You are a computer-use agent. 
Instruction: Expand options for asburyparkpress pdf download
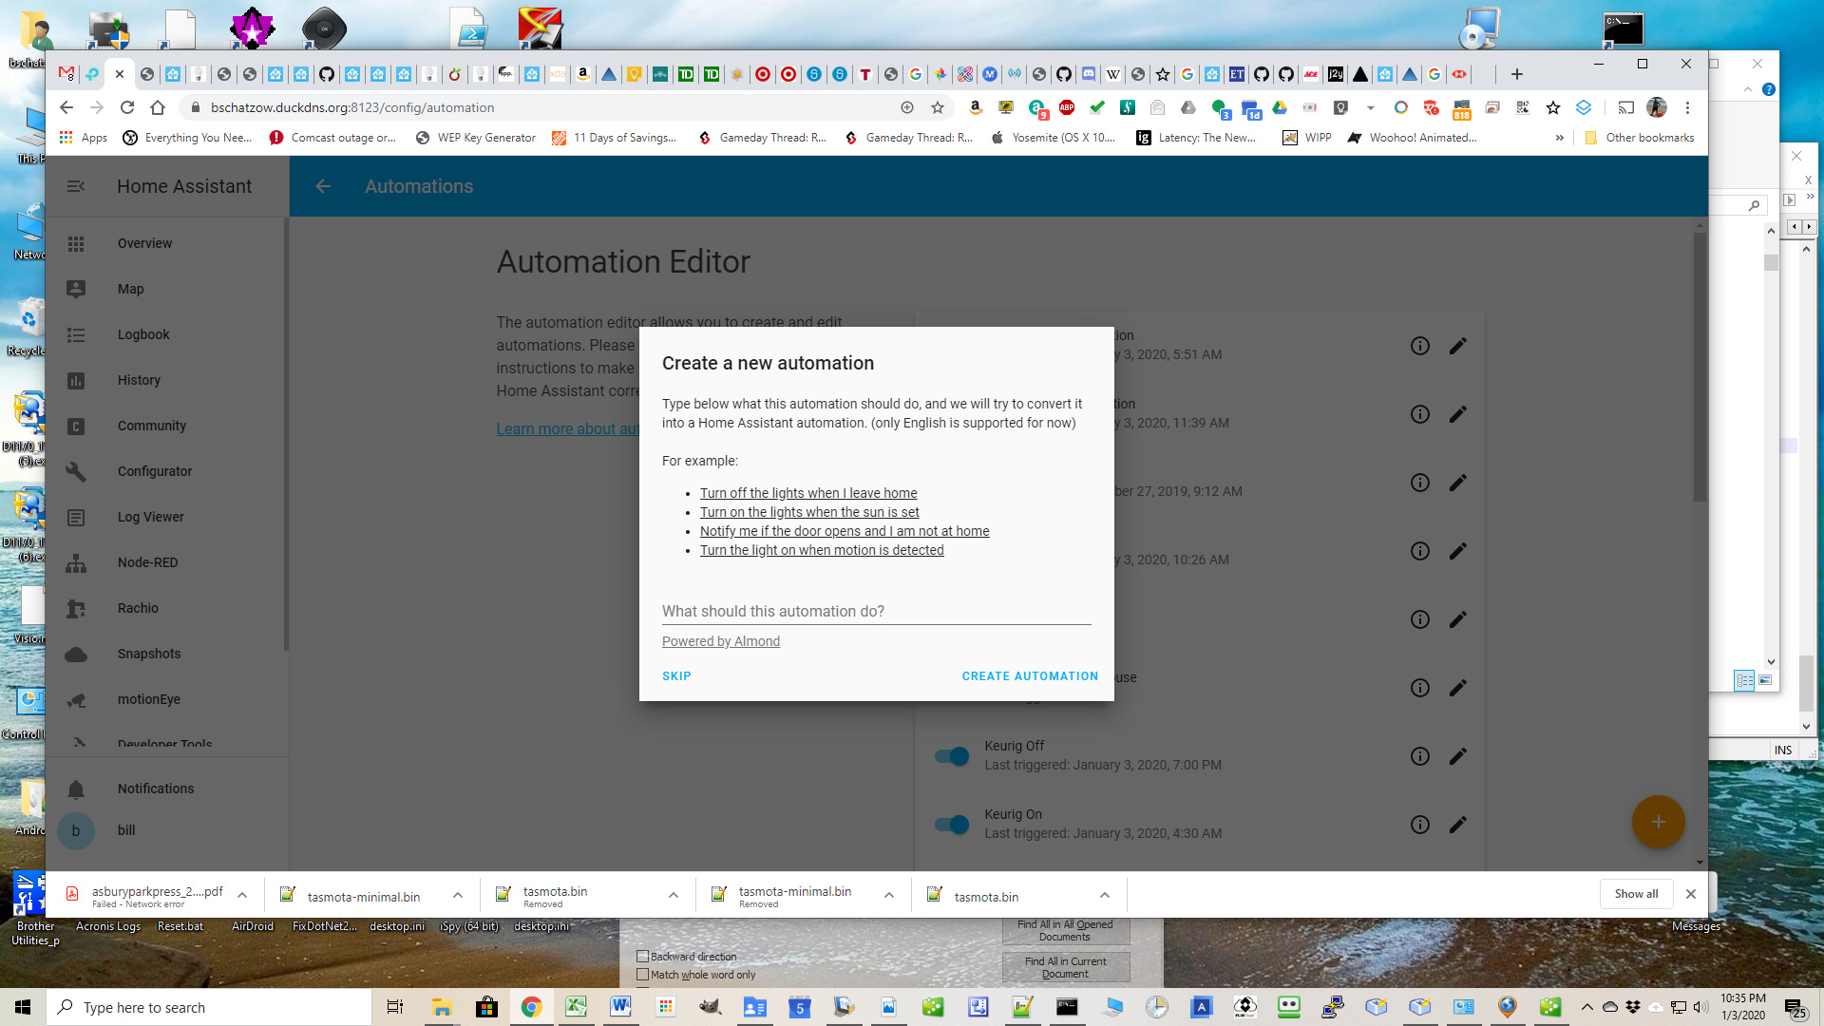[242, 895]
